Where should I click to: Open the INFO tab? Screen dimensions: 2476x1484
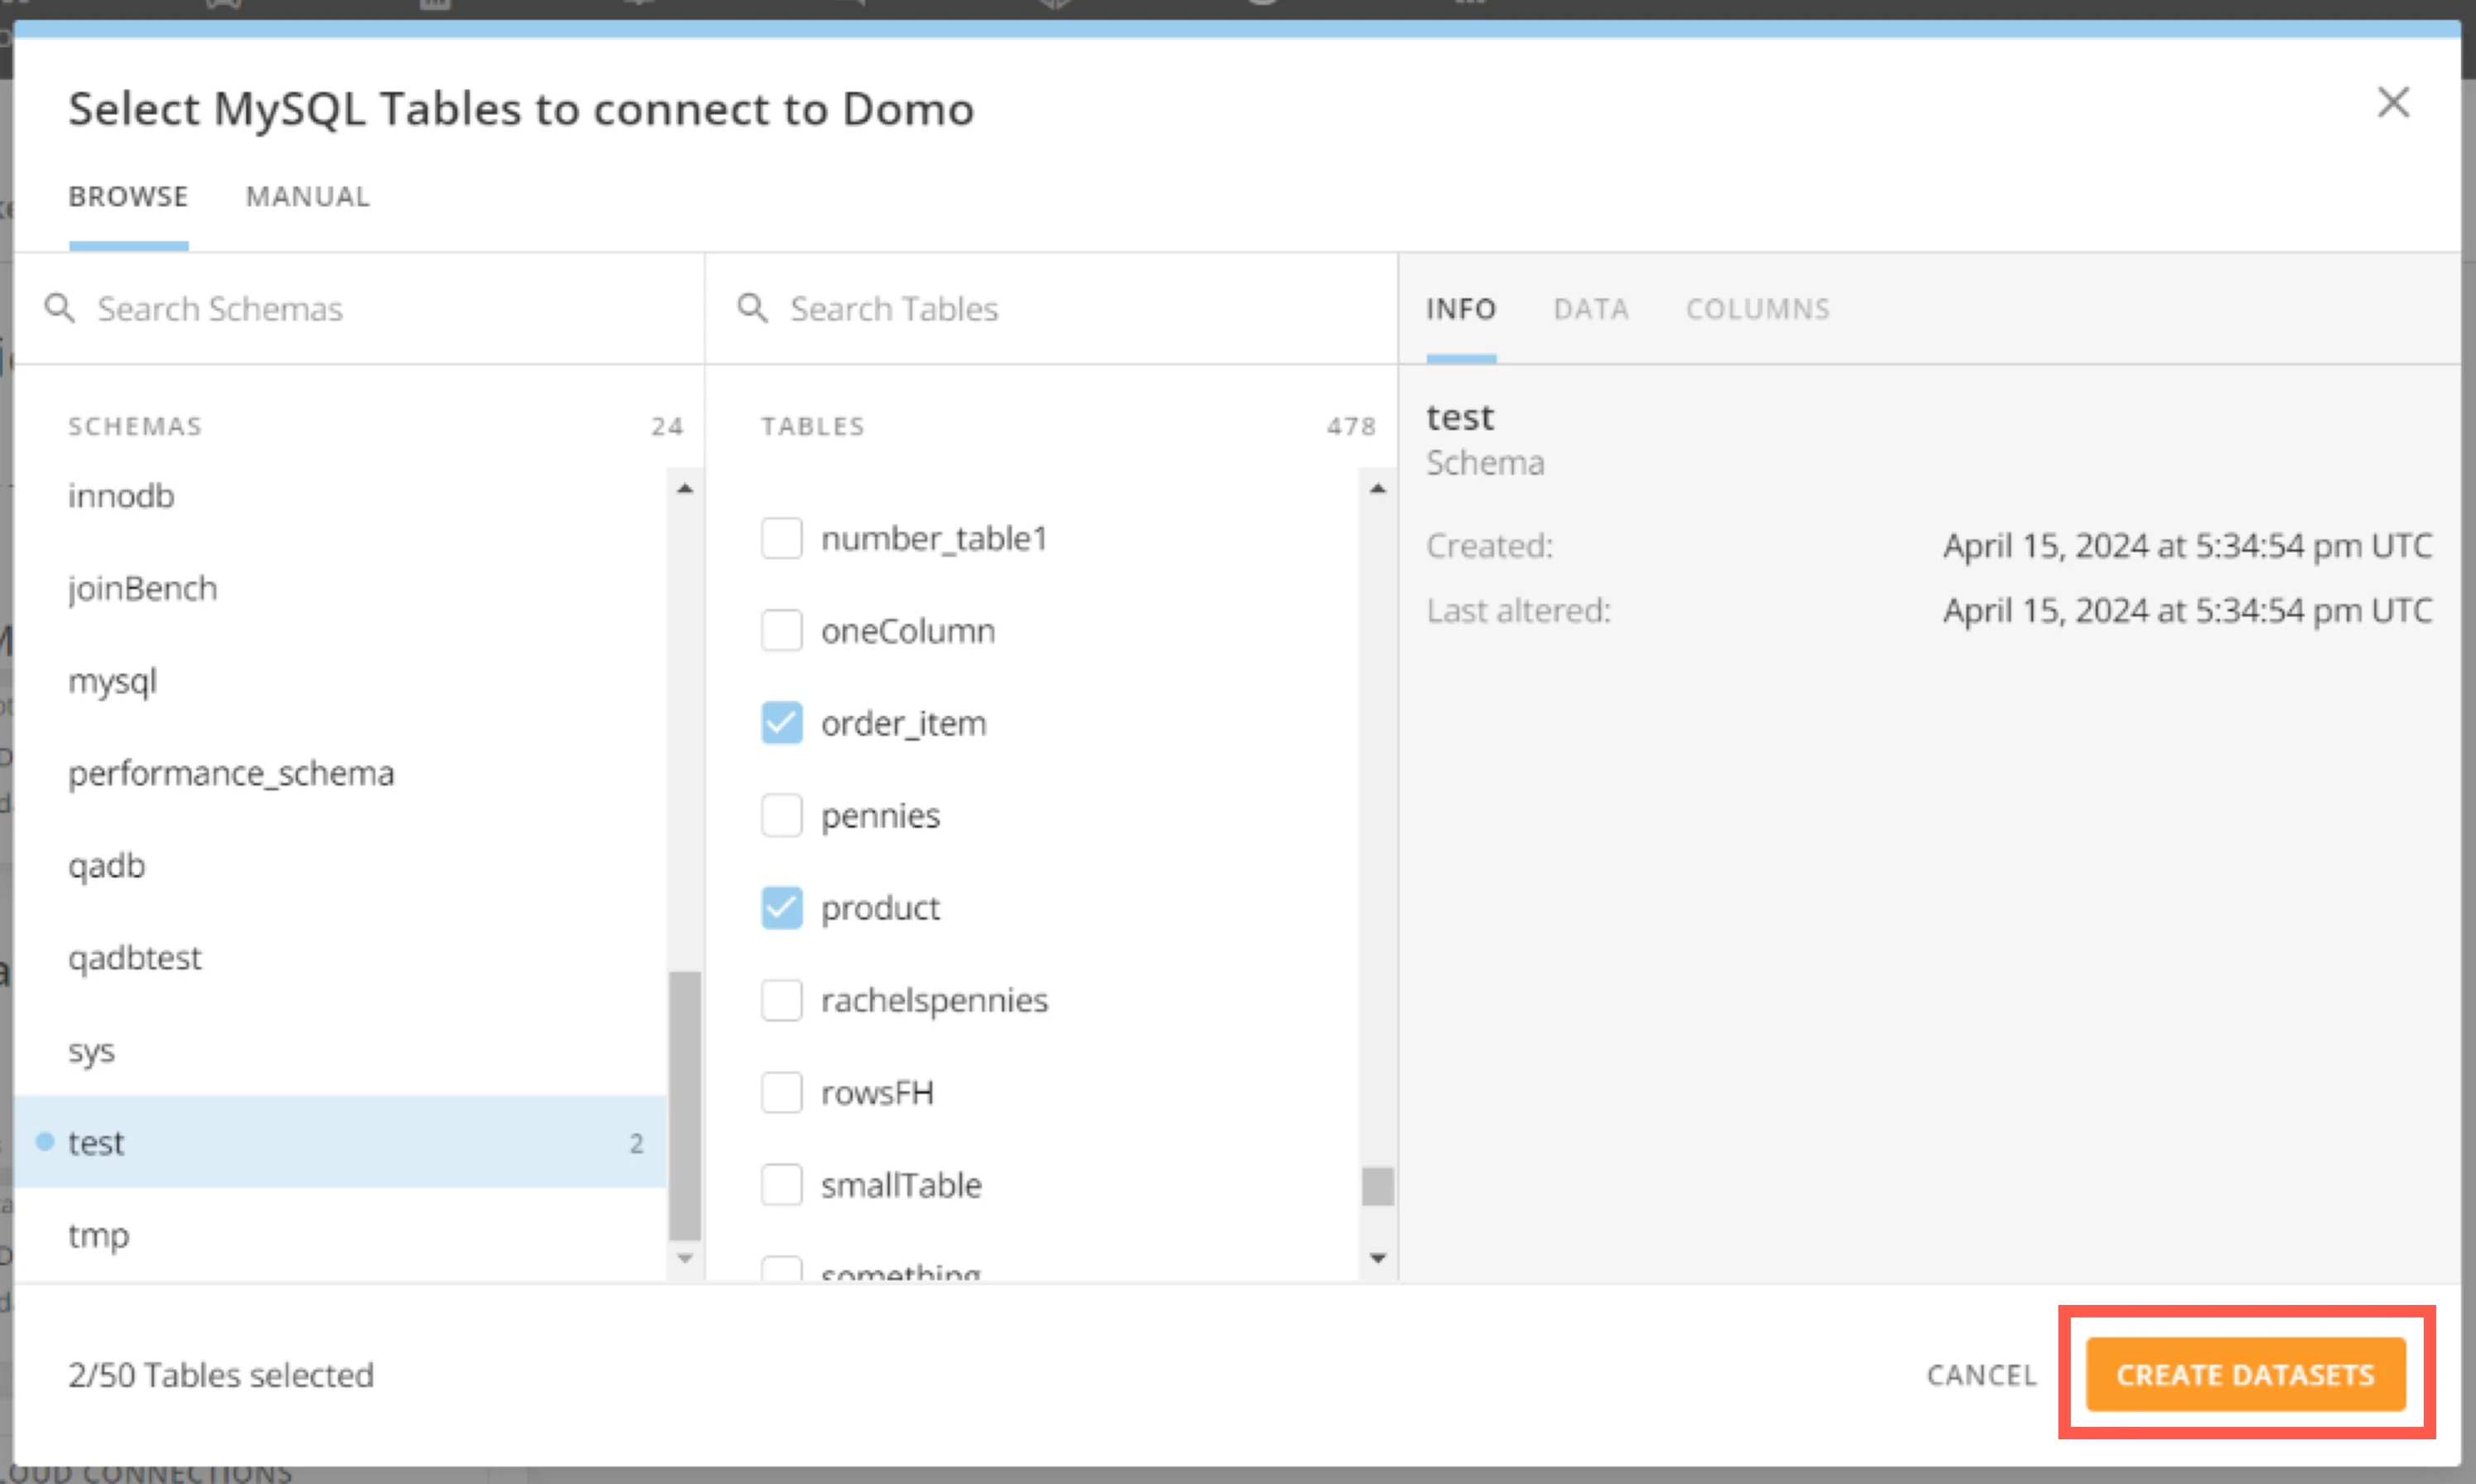pyautogui.click(x=1461, y=309)
